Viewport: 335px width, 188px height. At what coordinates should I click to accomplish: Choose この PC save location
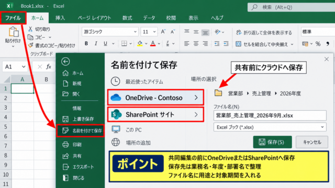click(127, 130)
